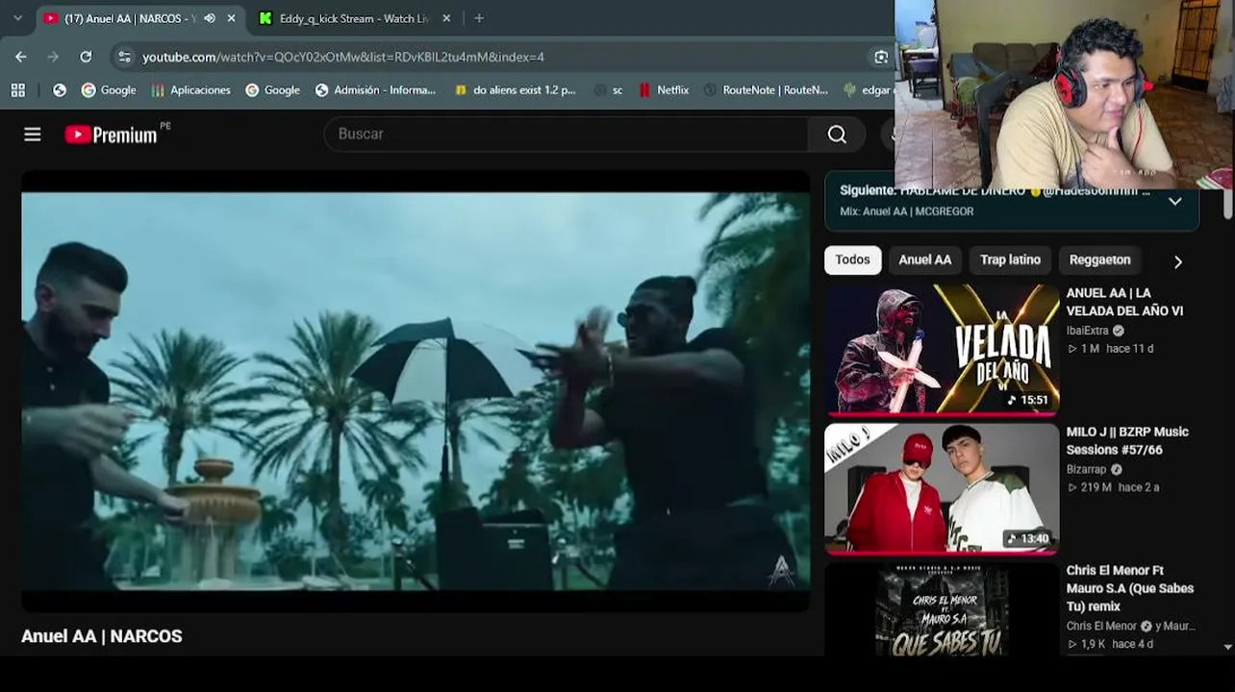This screenshot has width=1235, height=692.
Task: Click the Mix: Anuel AA | MCGREGOR text
Action: (x=906, y=211)
